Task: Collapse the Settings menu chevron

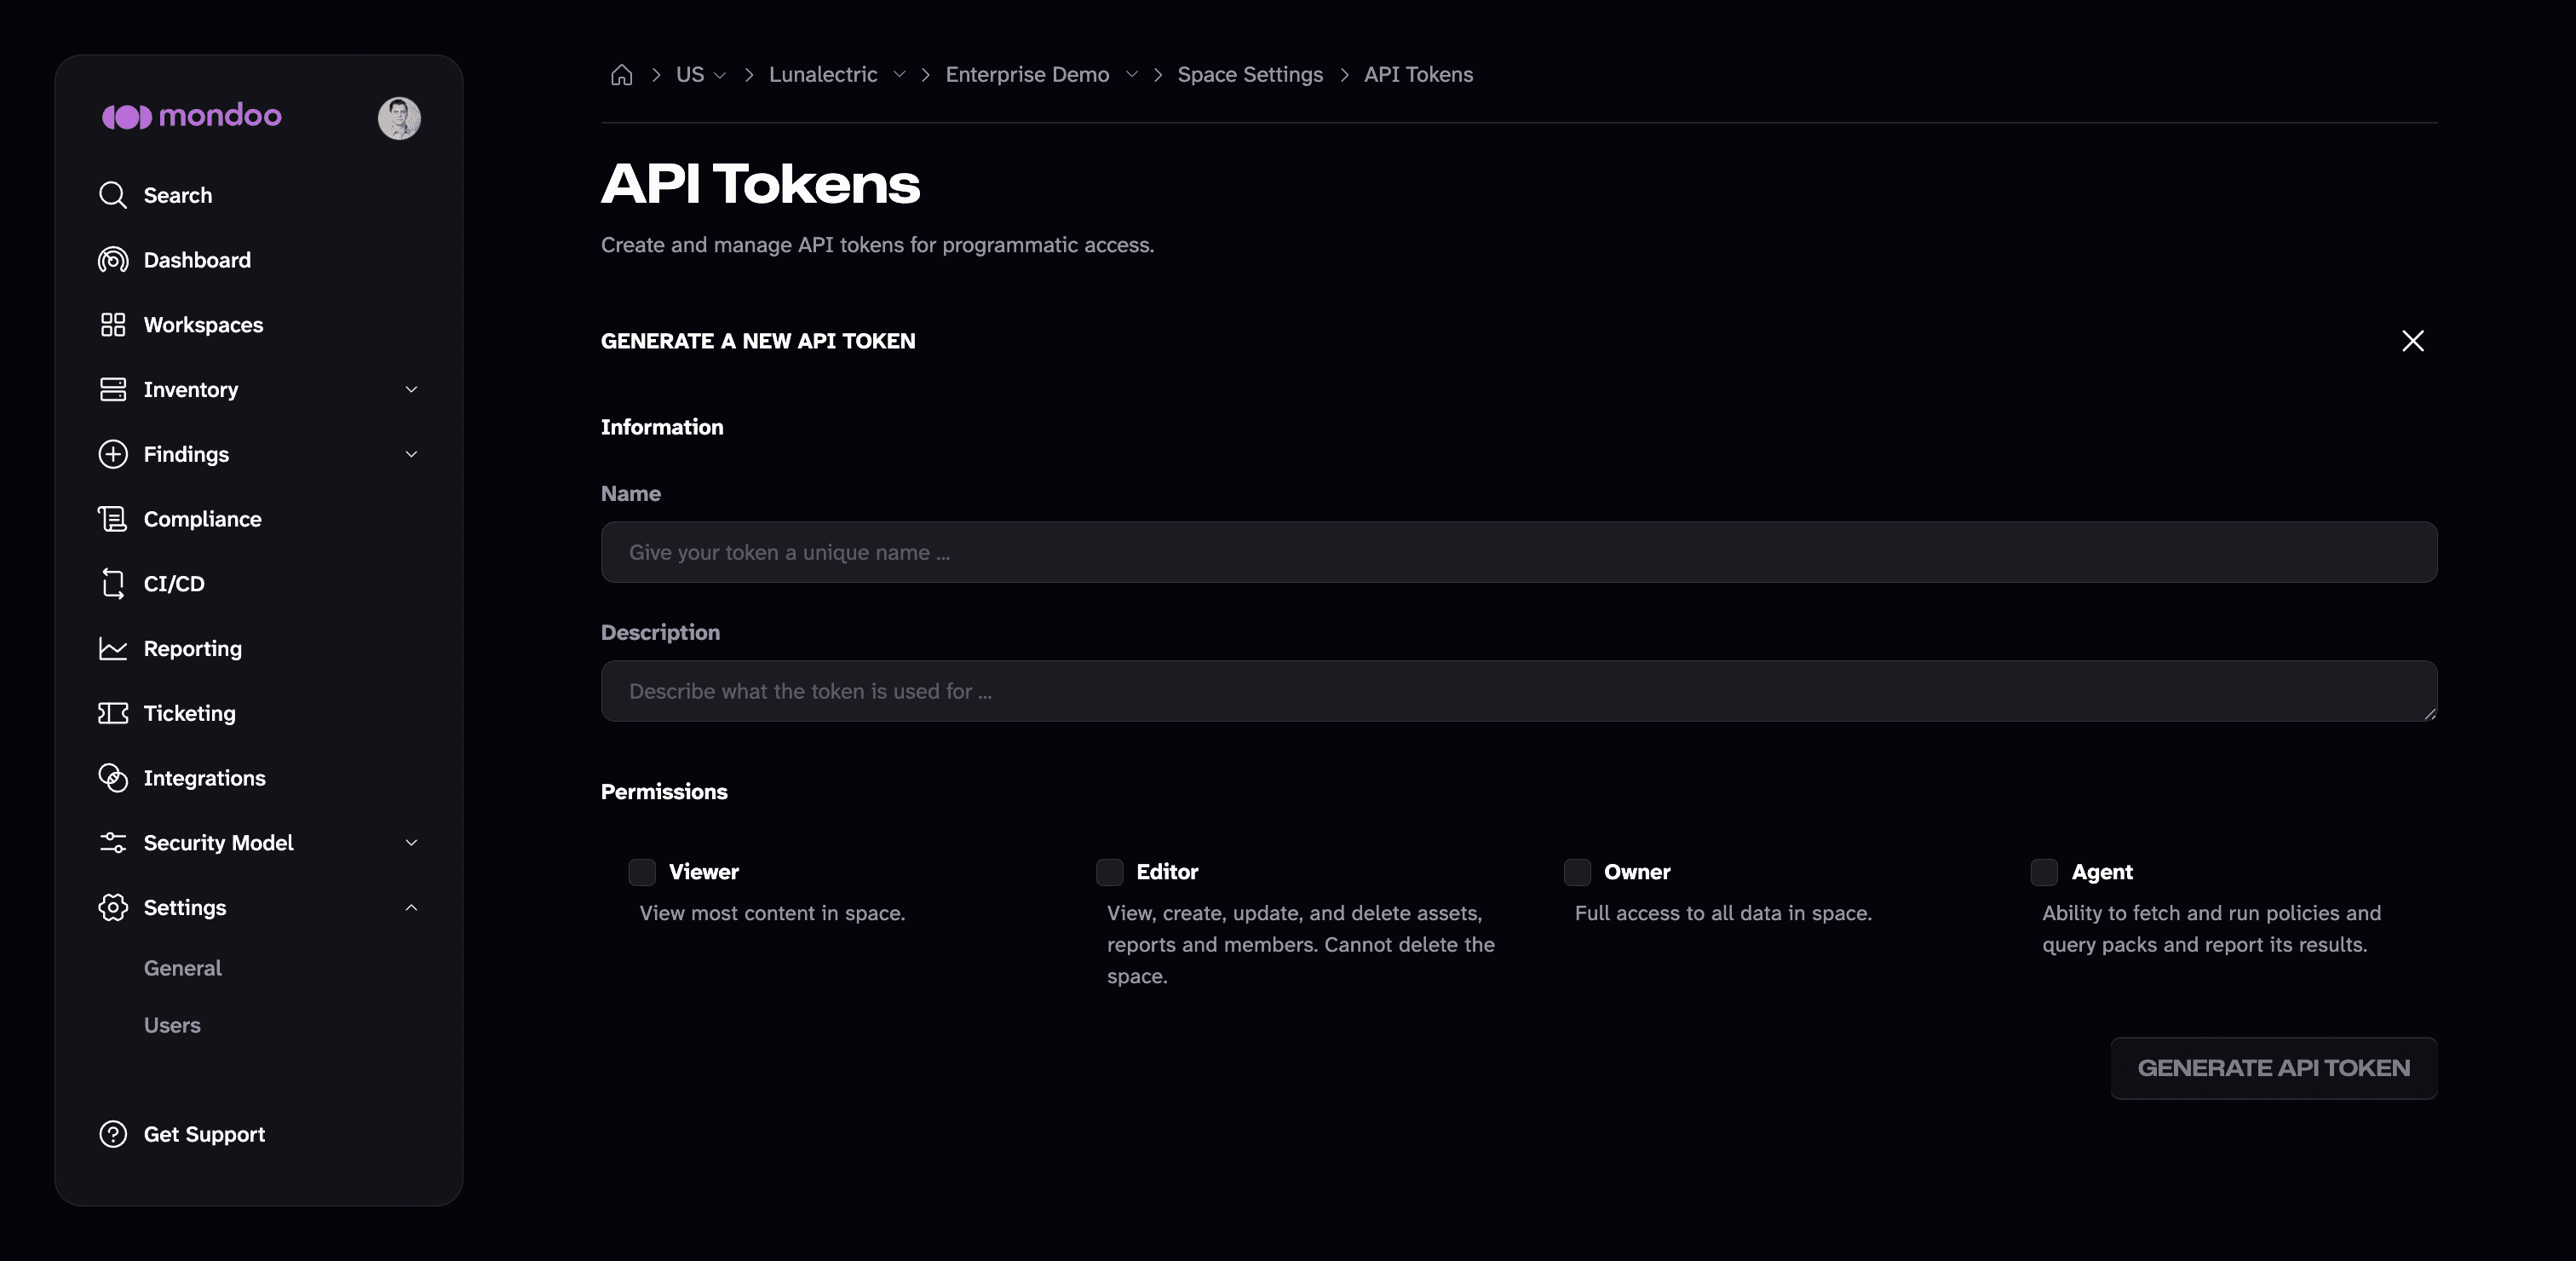Action: click(x=411, y=908)
